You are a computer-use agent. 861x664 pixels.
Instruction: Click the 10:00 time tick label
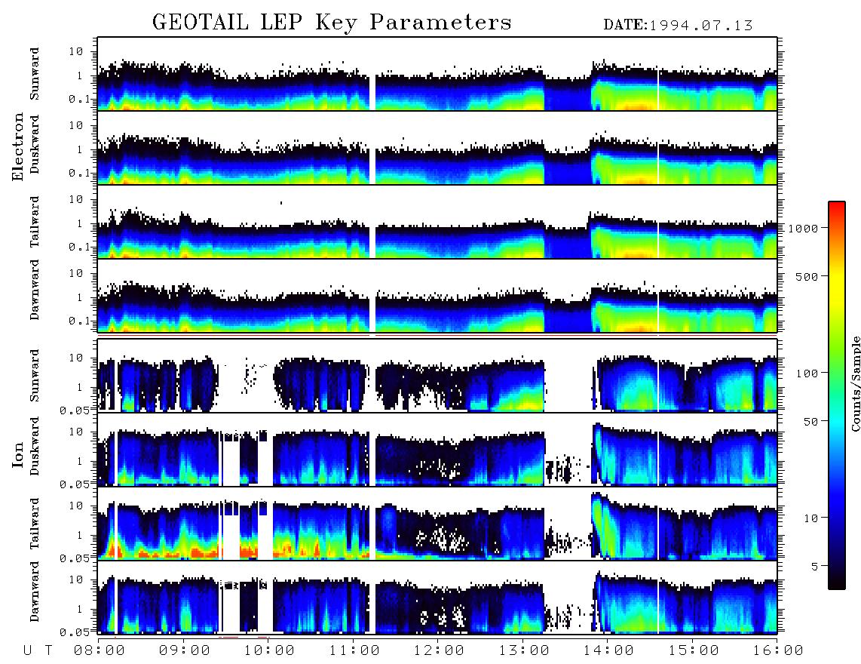pos(269,651)
